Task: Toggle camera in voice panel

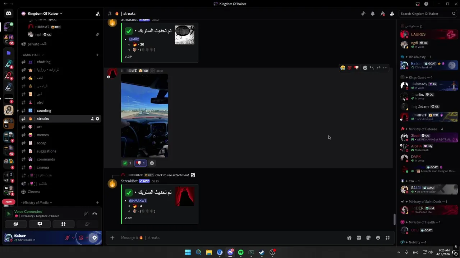Action: tap(16, 224)
